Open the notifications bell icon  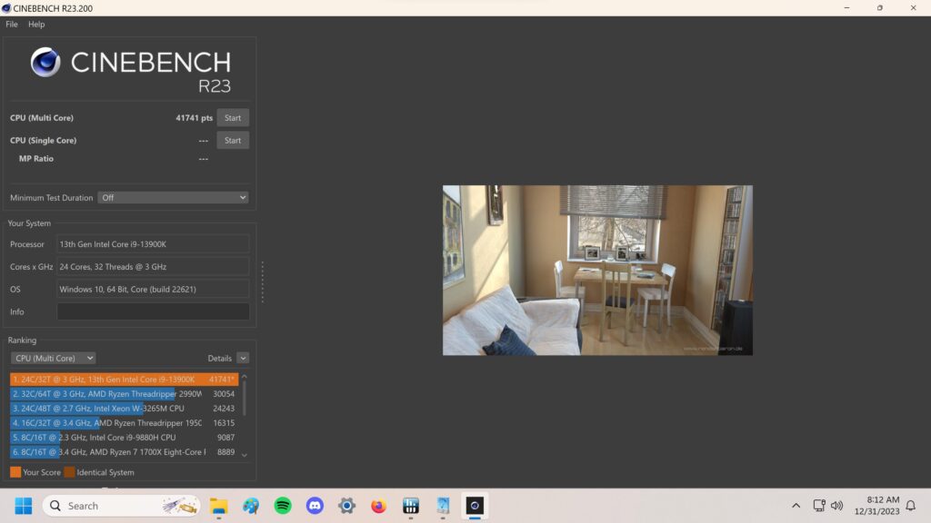tap(911, 506)
